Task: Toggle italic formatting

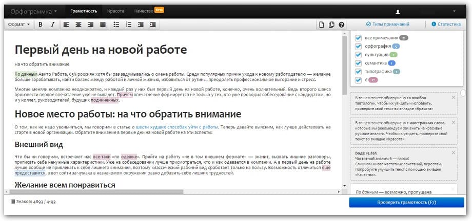Action: (x=52, y=25)
